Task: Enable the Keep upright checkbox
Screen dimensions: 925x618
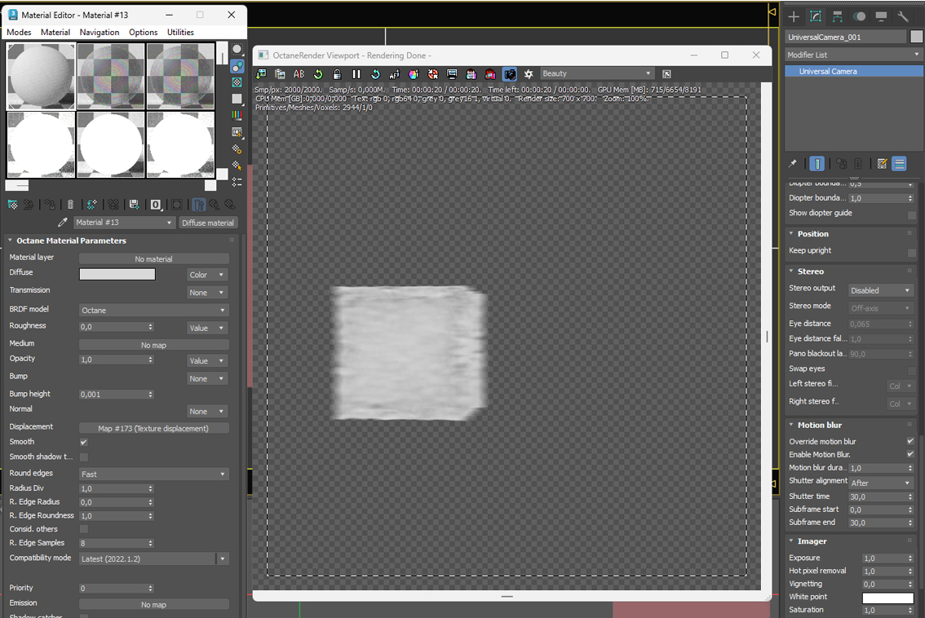Action: 911,253
